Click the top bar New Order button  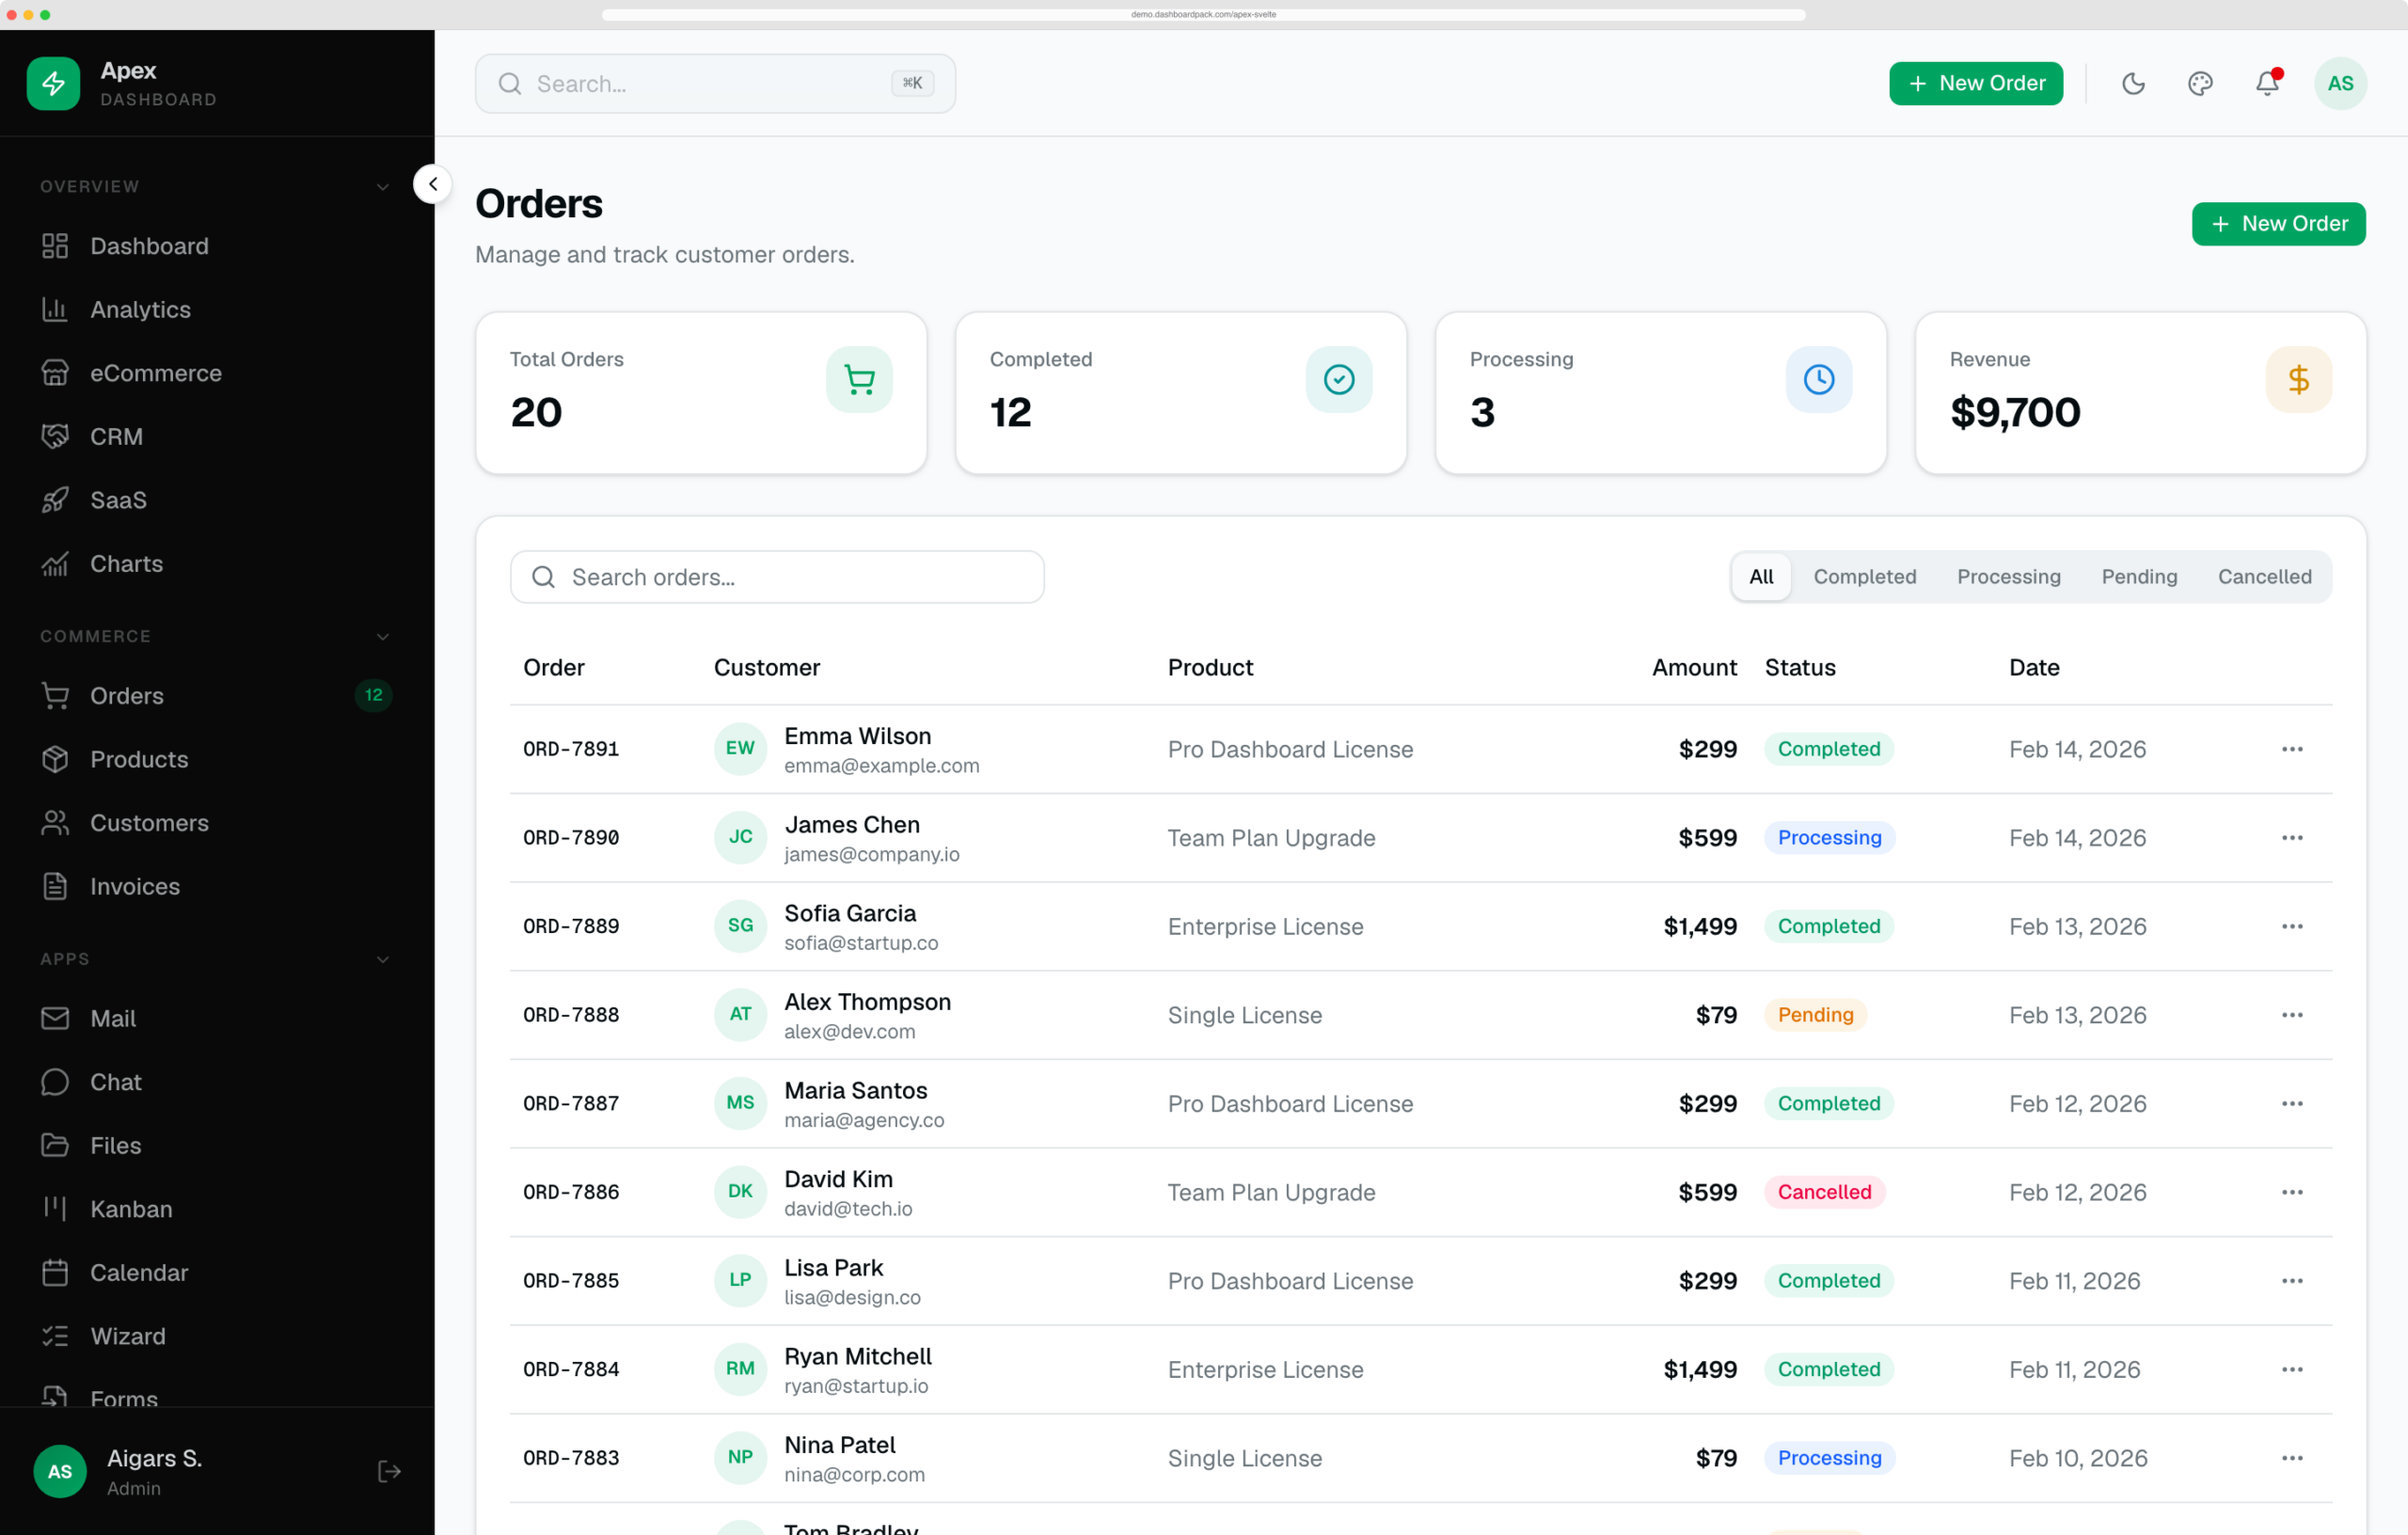1975,83
